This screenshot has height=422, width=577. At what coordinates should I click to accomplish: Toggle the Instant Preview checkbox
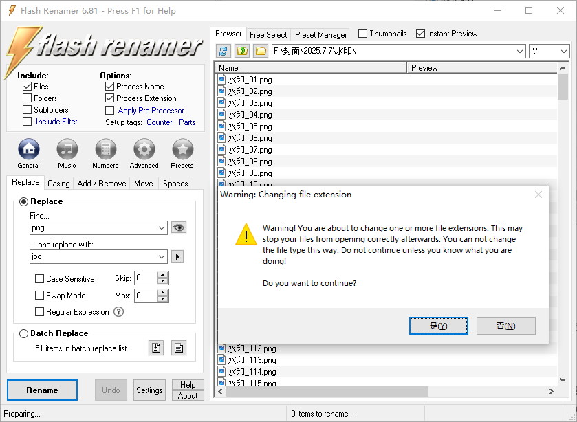point(420,34)
